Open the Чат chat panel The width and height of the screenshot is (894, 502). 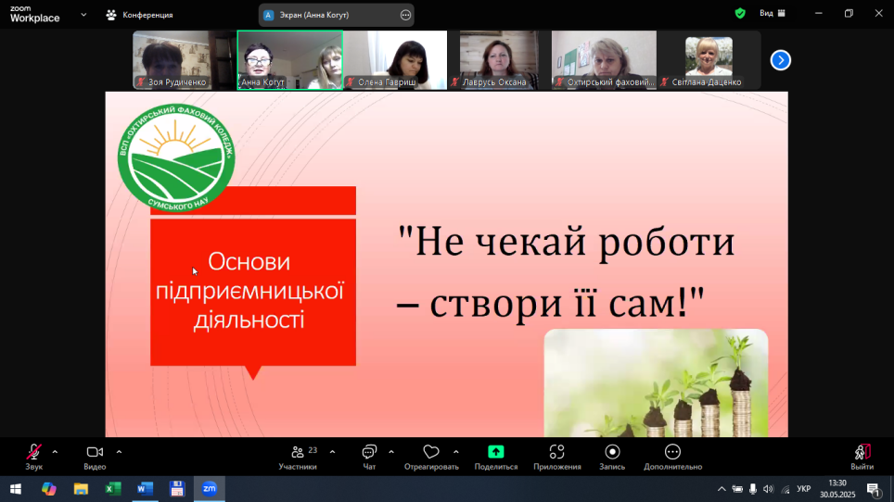pyautogui.click(x=369, y=452)
